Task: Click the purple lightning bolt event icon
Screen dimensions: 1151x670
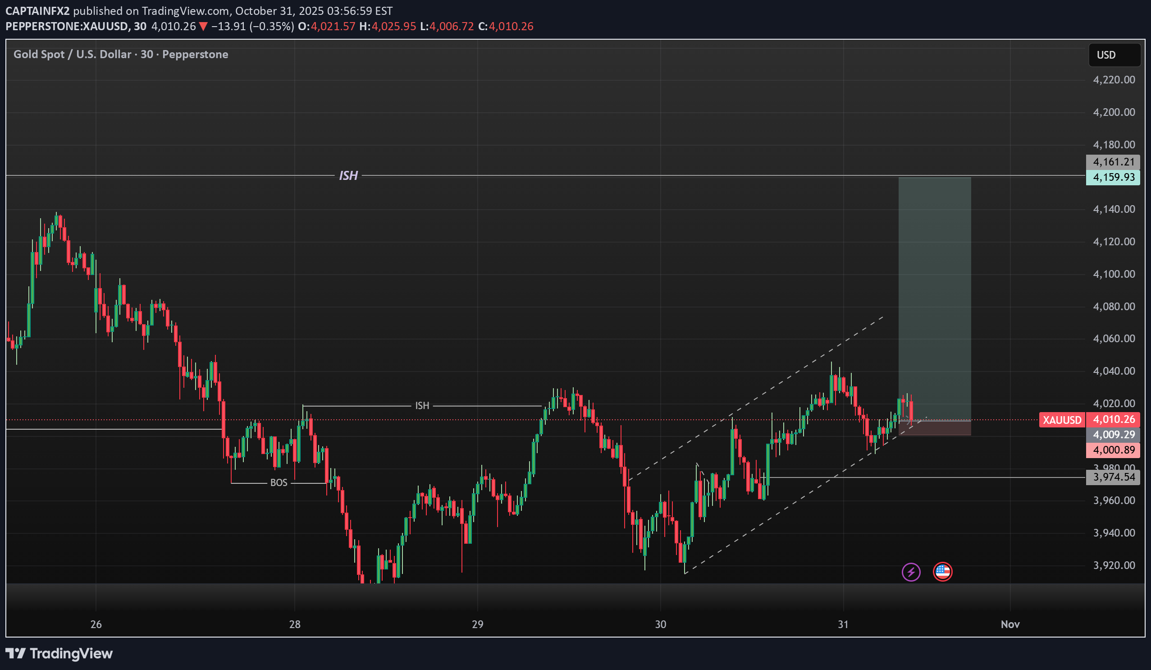Action: point(911,572)
